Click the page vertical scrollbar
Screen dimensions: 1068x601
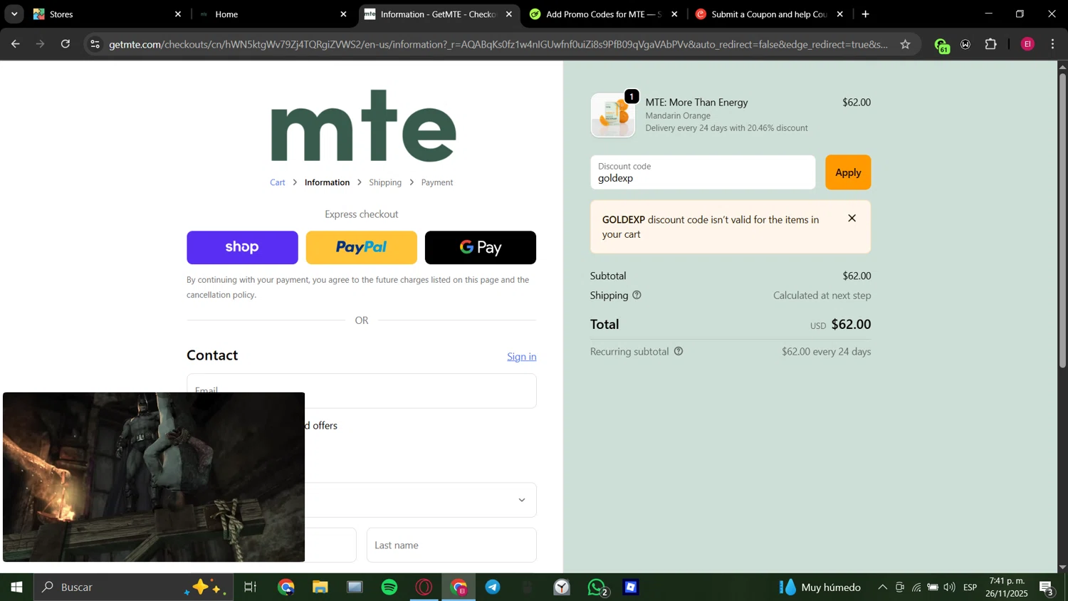(1062, 221)
